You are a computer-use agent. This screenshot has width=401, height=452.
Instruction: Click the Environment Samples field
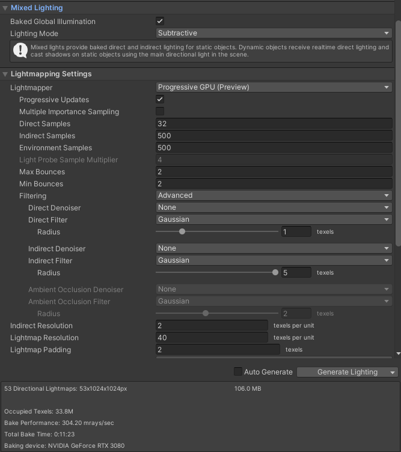(x=274, y=148)
